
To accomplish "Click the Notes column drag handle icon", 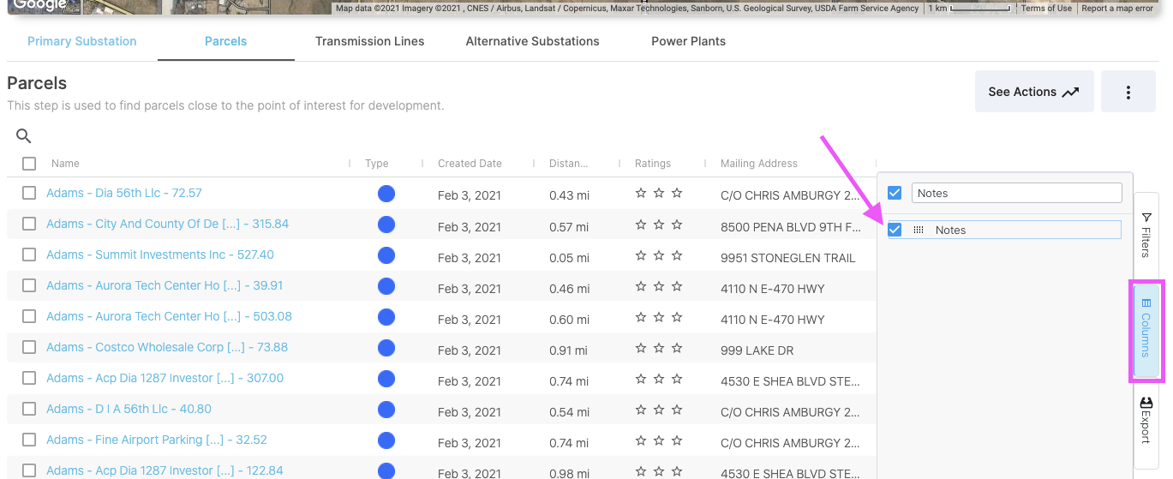I will [x=919, y=230].
